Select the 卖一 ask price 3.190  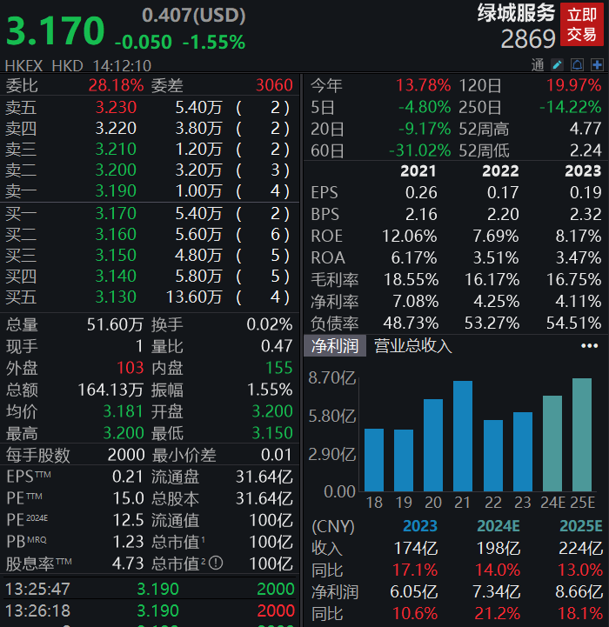116,190
